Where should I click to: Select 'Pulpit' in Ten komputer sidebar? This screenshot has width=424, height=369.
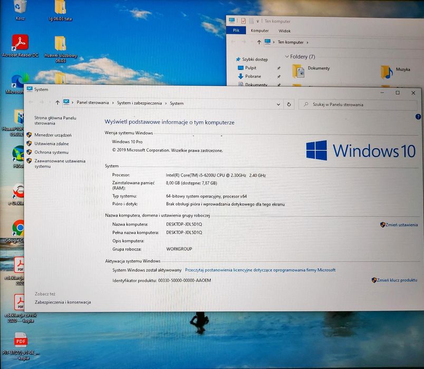[250, 68]
